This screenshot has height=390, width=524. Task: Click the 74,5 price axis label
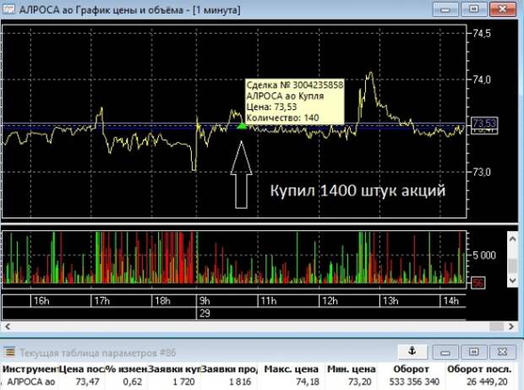coord(482,33)
